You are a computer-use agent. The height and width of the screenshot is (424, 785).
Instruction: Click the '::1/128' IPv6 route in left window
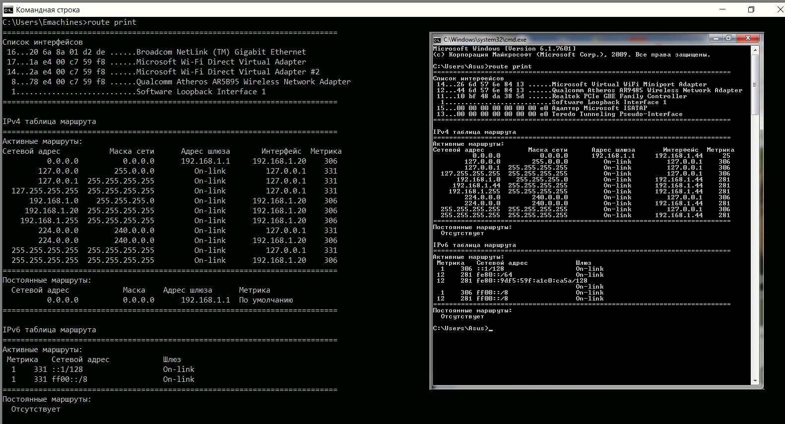67,369
